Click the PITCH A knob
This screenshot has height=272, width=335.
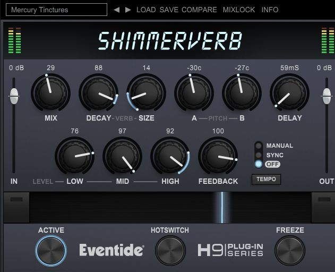pos(194,93)
